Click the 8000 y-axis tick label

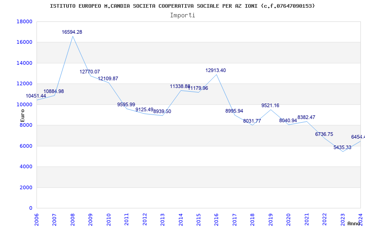tap(26, 125)
